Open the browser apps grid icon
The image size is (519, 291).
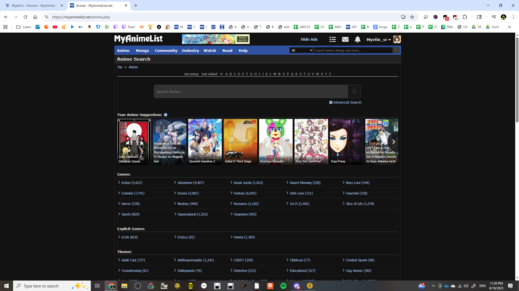coord(5,27)
